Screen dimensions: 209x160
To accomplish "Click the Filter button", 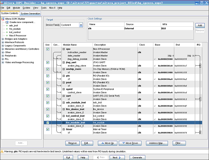I will [179, 143].
